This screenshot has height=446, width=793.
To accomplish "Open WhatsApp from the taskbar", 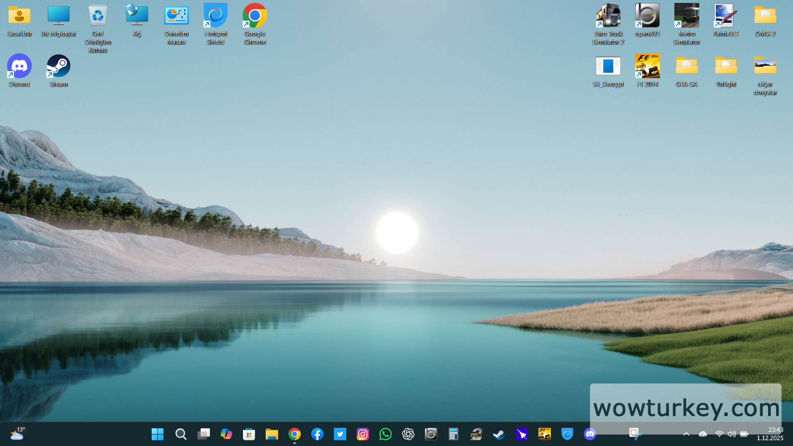I will tap(385, 434).
